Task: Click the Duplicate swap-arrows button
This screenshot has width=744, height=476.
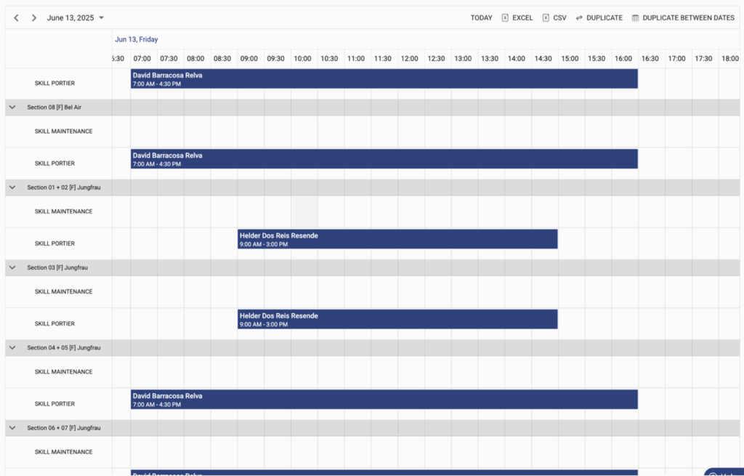Action: pyautogui.click(x=599, y=18)
